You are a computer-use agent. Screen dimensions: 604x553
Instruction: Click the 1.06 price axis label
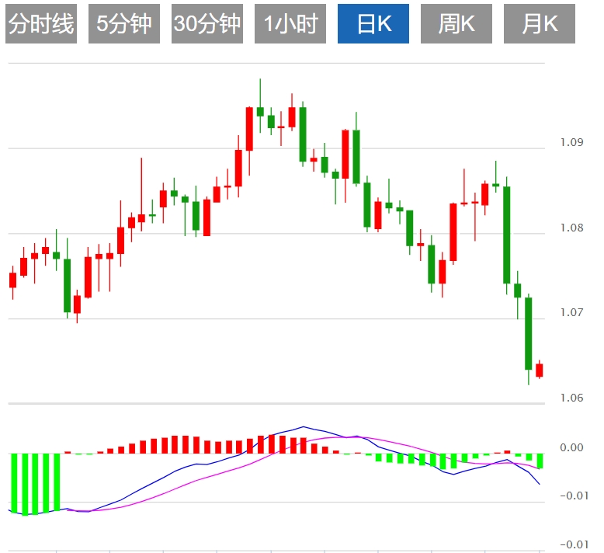[571, 398]
